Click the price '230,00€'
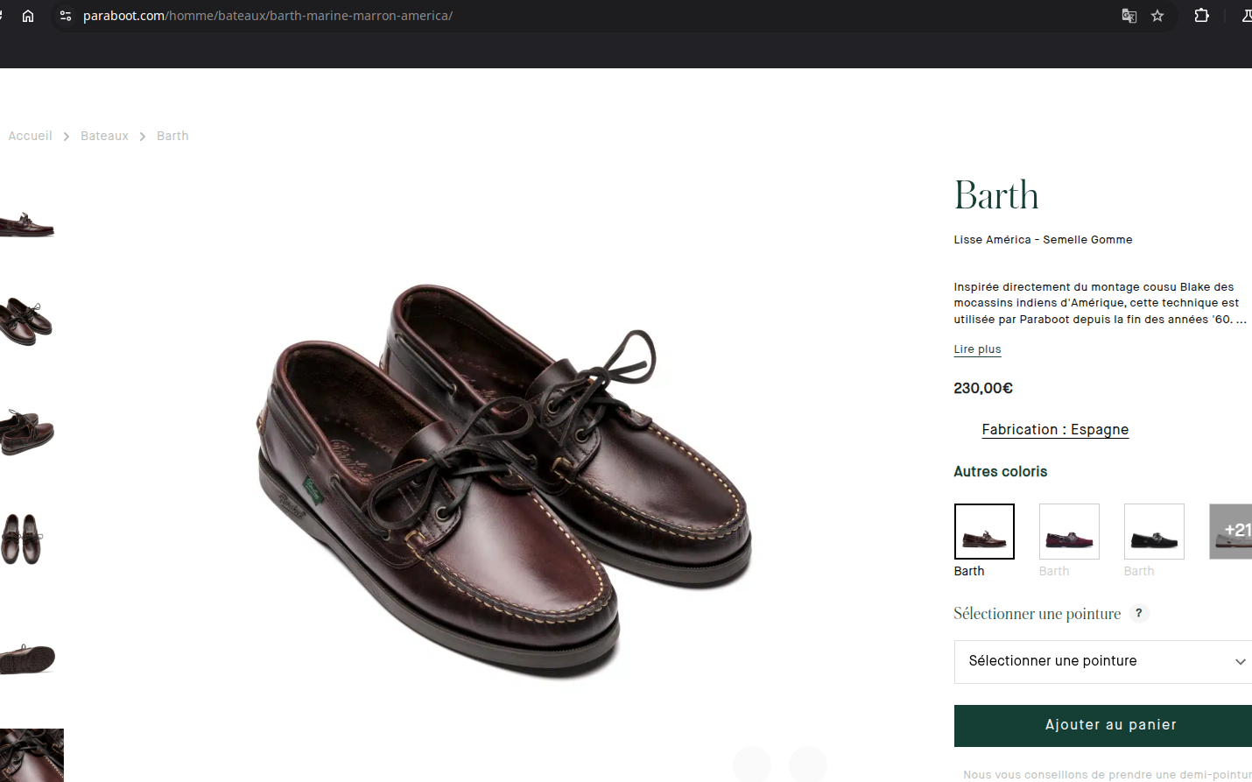 (x=983, y=388)
